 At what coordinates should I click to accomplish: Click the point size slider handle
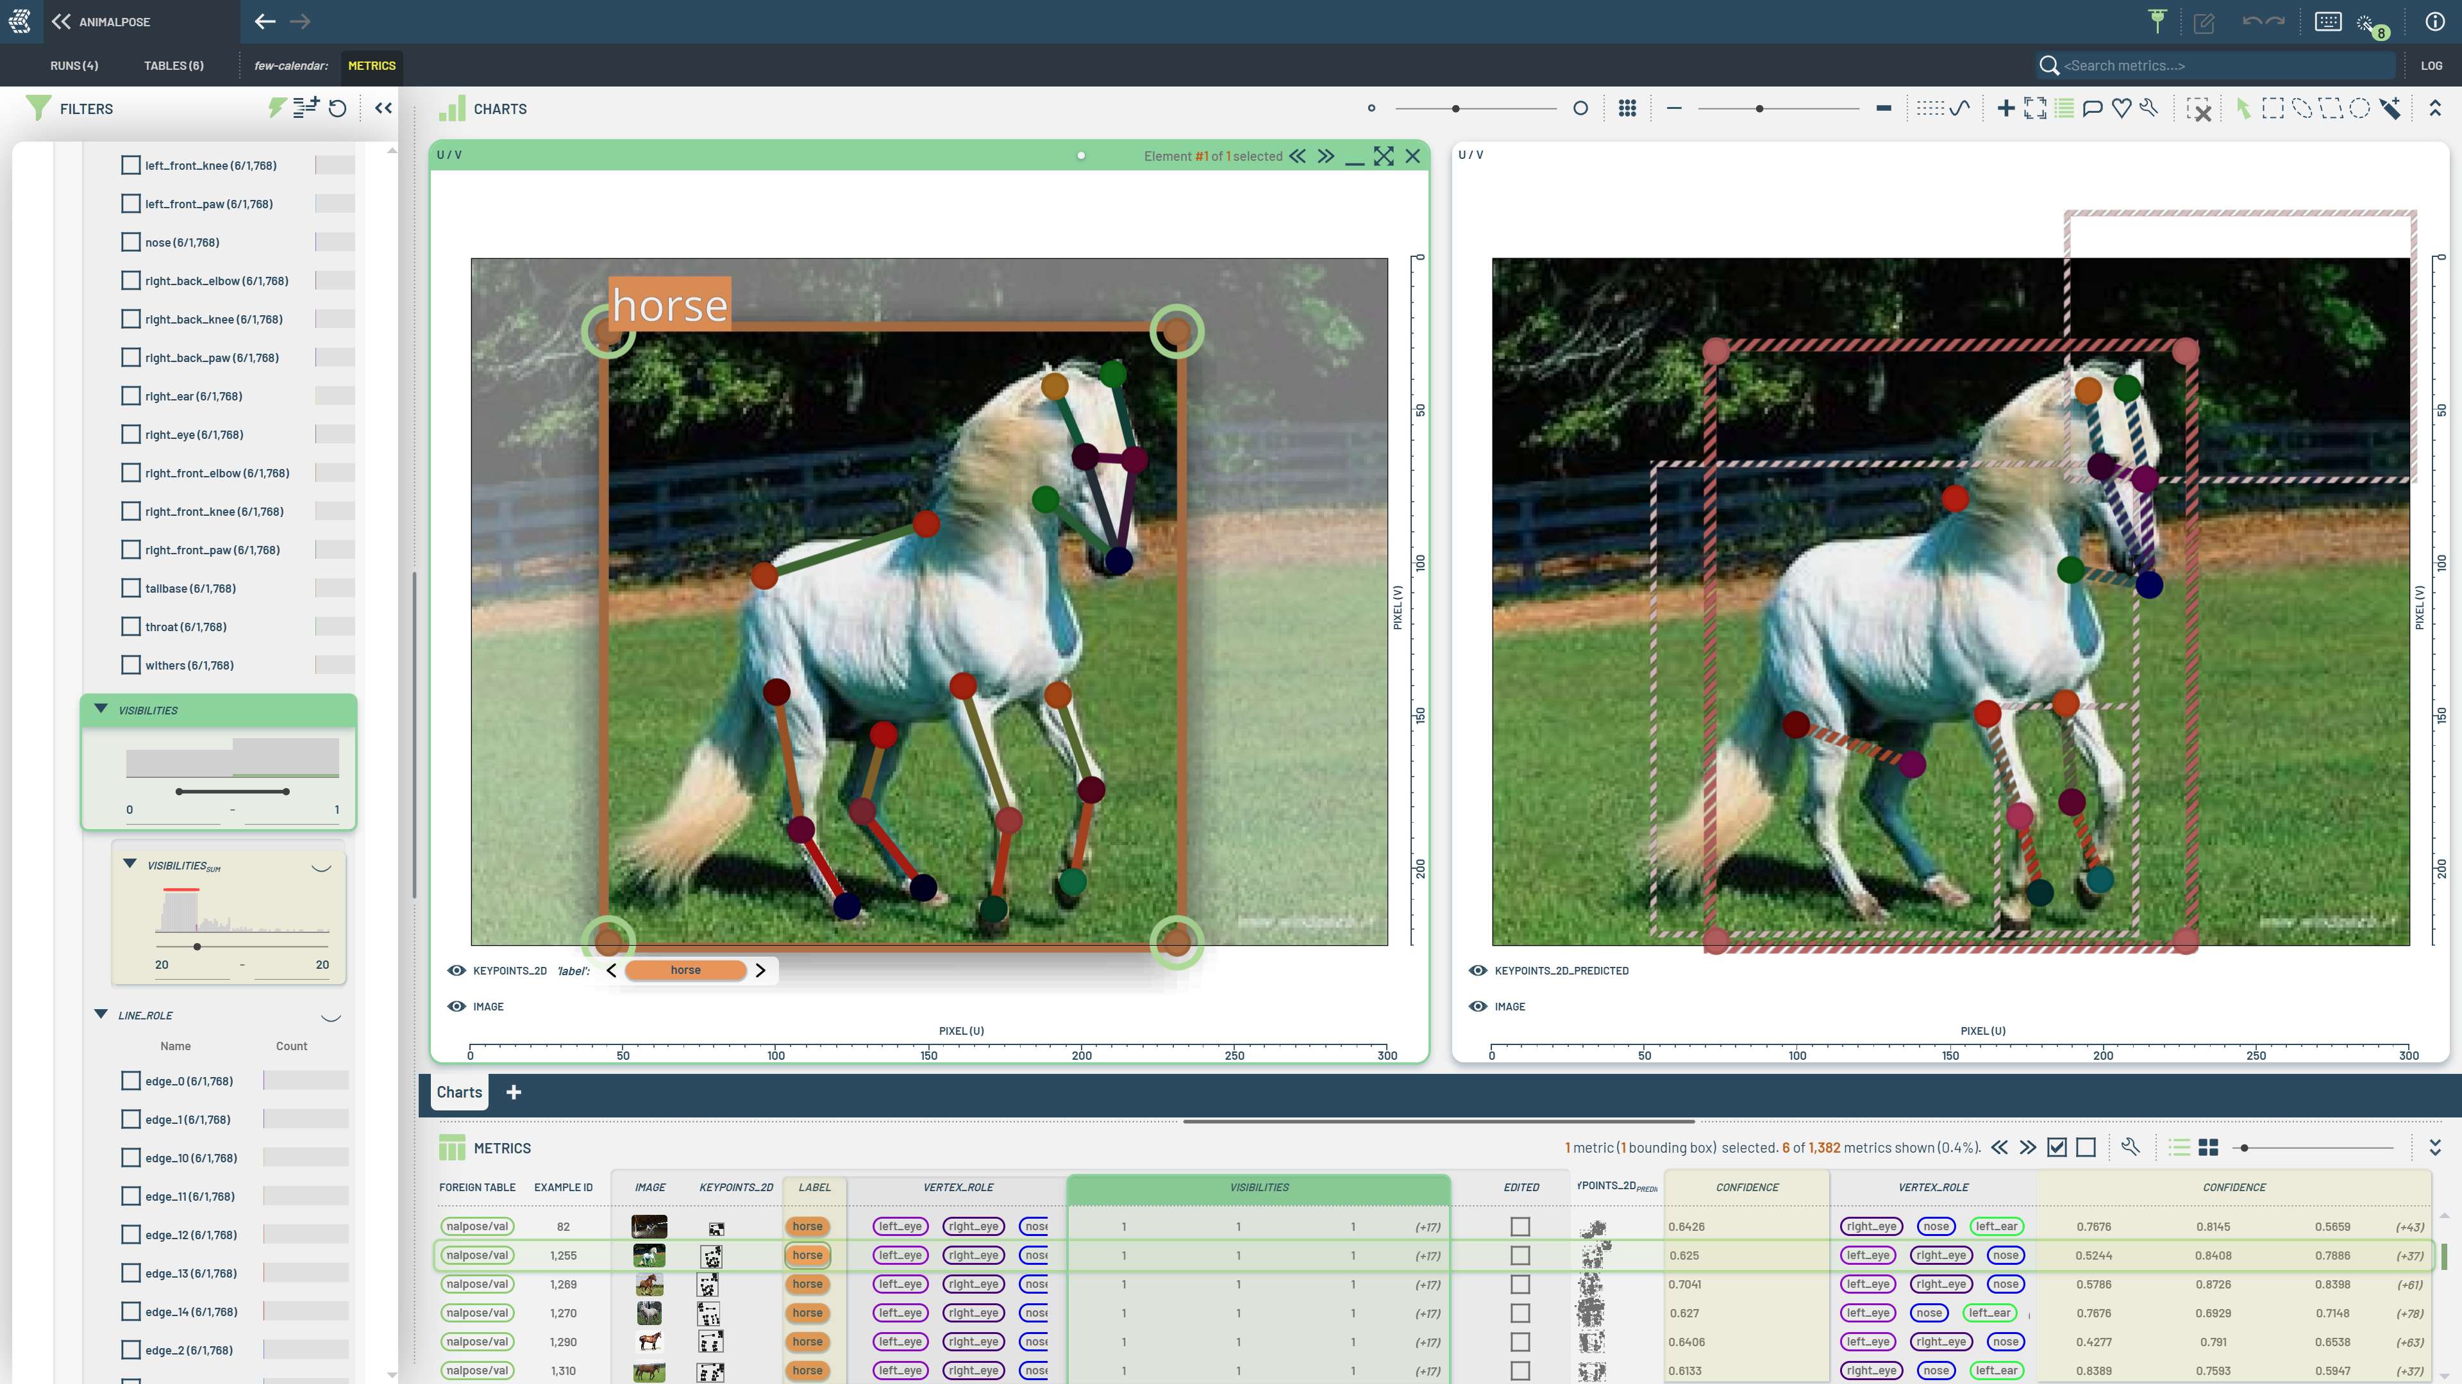[x=1455, y=109]
